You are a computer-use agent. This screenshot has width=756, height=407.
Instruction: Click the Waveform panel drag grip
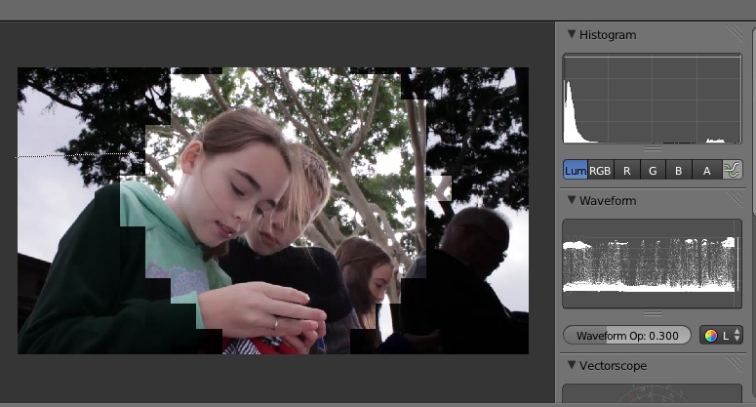tap(735, 199)
